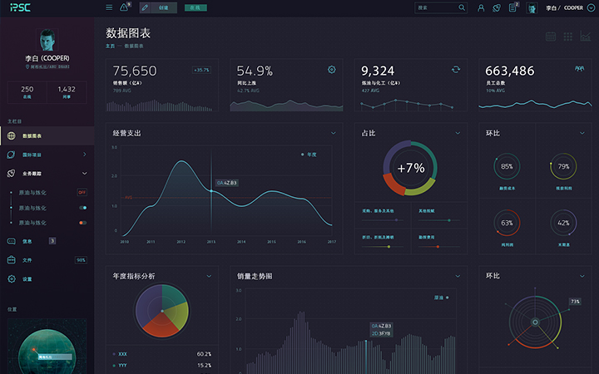Click the 3 badge next to 信息
The height and width of the screenshot is (374, 599).
point(52,241)
